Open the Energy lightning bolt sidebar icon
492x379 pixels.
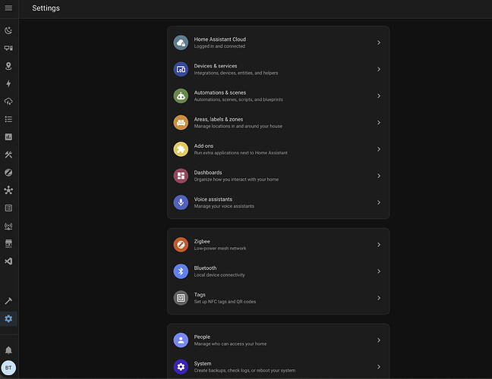coord(8,83)
